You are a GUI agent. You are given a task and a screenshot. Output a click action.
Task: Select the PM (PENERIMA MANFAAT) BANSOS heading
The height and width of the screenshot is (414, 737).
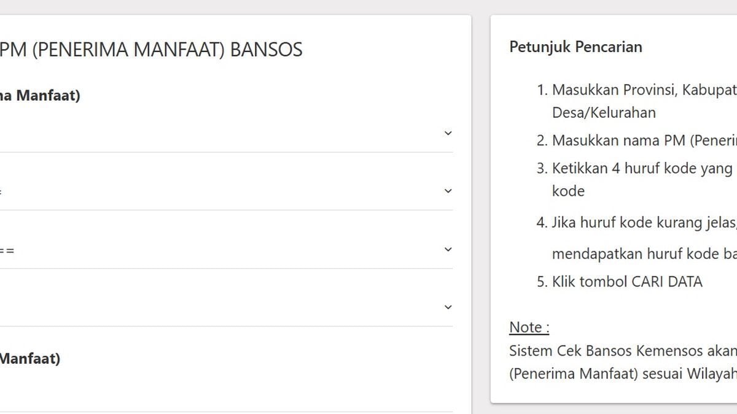(151, 50)
